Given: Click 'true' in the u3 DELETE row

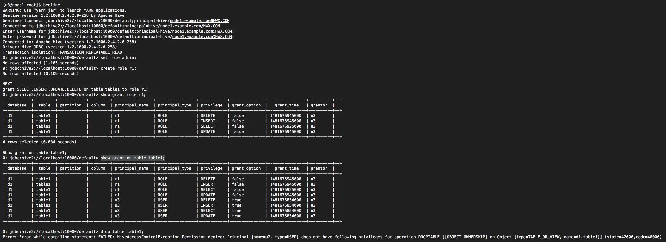Looking at the screenshot, I should 237,200.
